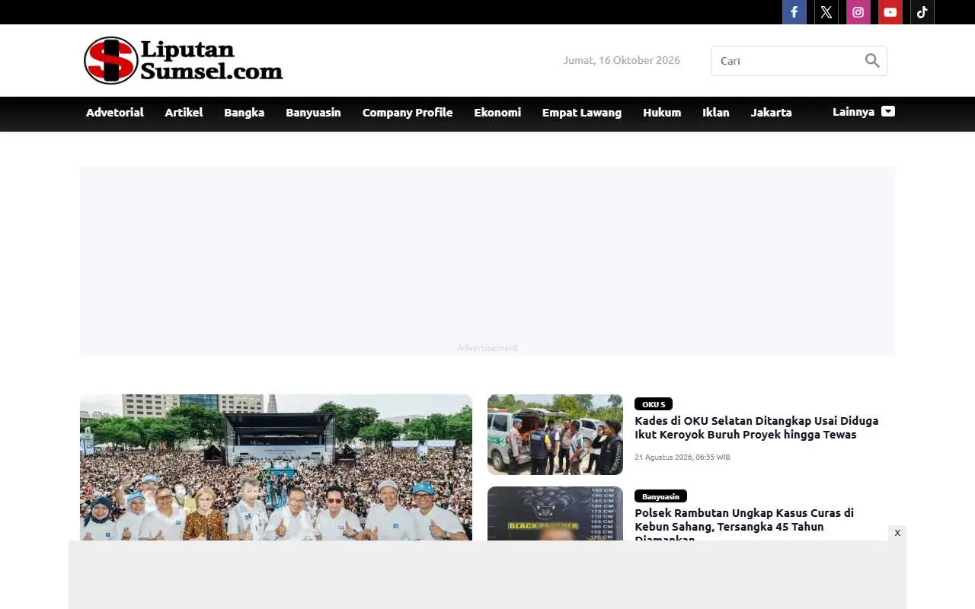
Task: Click the OKU S category tag
Action: [654, 404]
